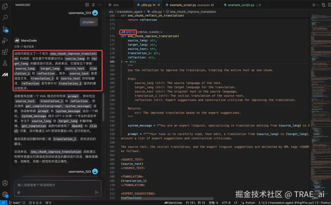Viewport: 331px width, 205px height.
Task: Change 空格: 4 indentation setting
Action: click(213, 203)
